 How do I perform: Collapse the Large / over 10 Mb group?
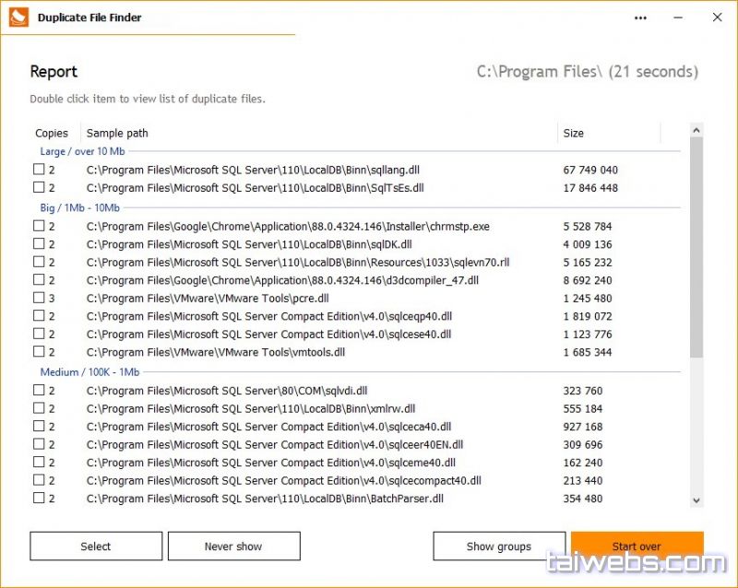[x=82, y=151]
